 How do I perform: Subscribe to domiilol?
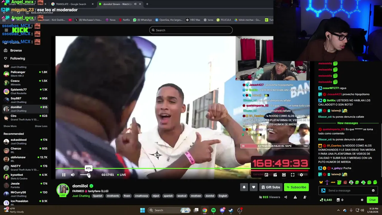[x=296, y=187]
